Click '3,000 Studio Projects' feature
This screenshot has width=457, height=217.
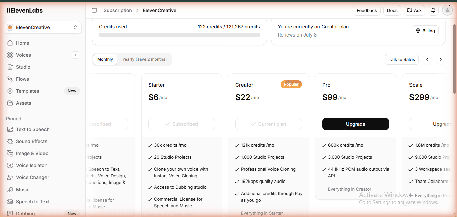pyautogui.click(x=350, y=157)
